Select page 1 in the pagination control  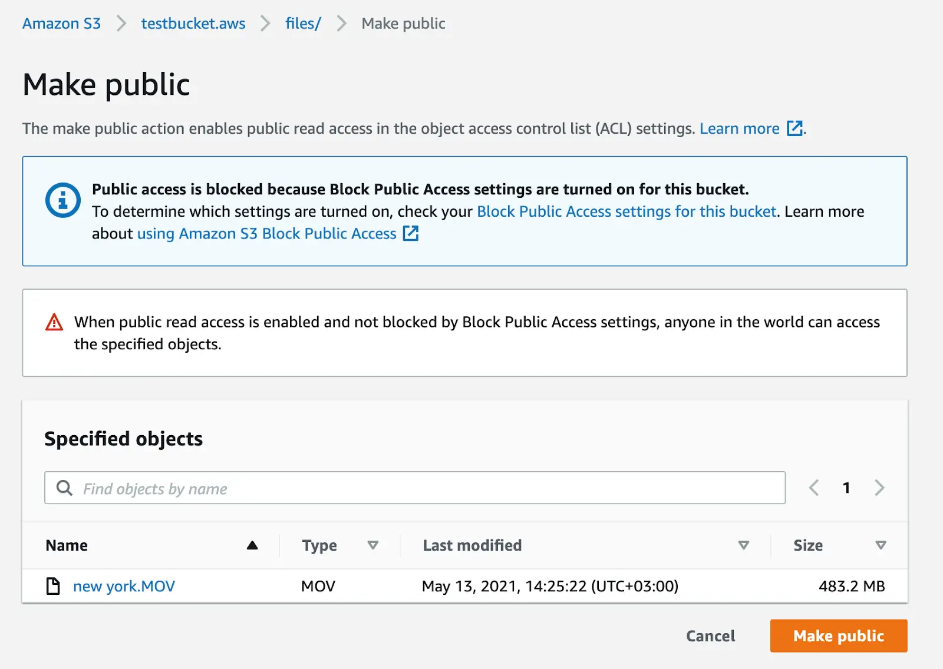[x=846, y=488]
